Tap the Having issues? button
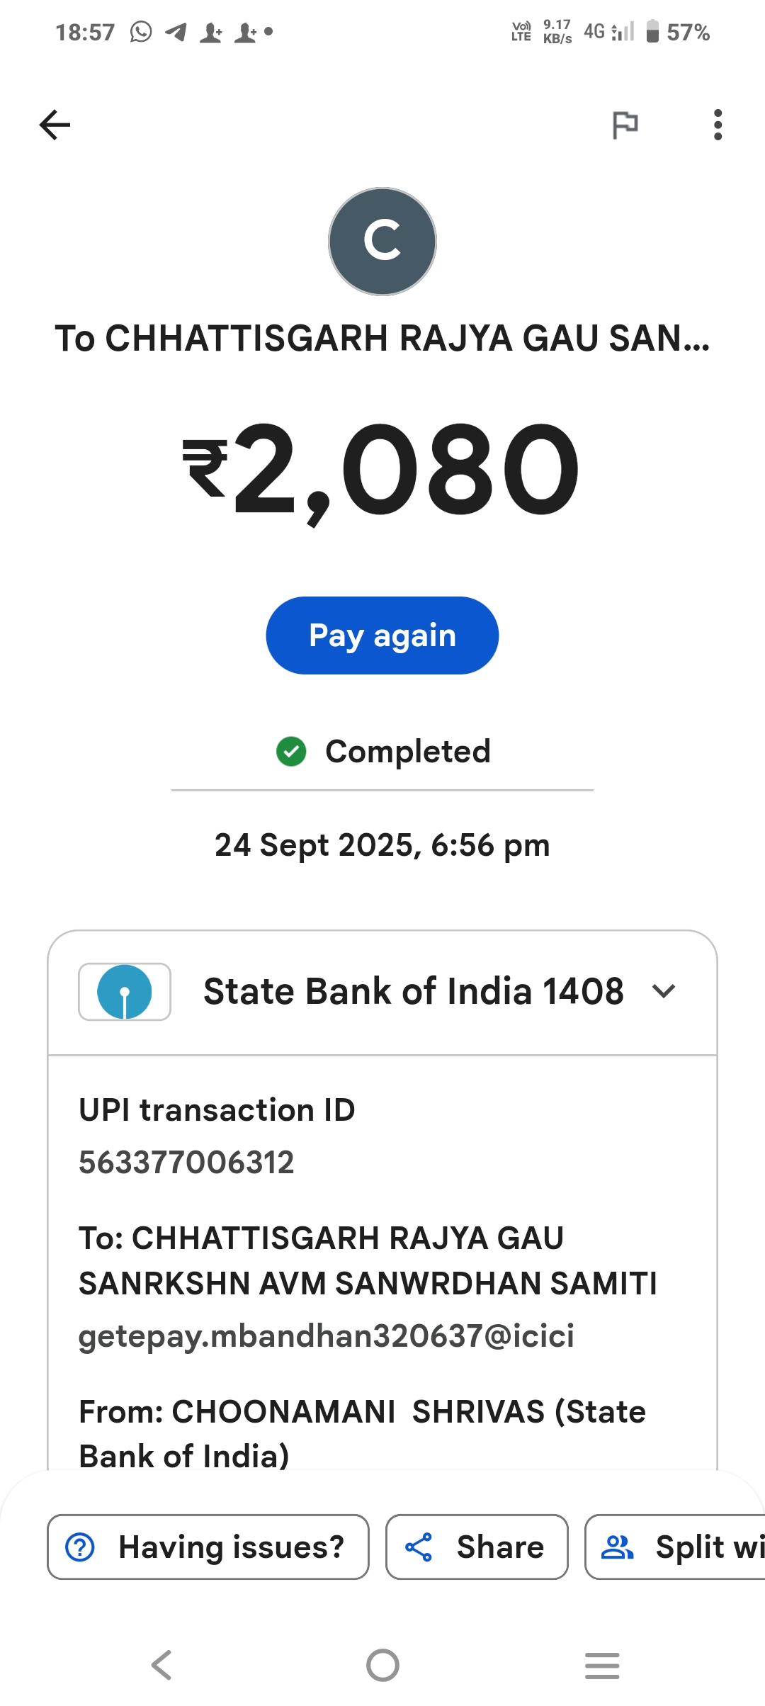Viewport: 765px width, 1706px height. [x=208, y=1547]
